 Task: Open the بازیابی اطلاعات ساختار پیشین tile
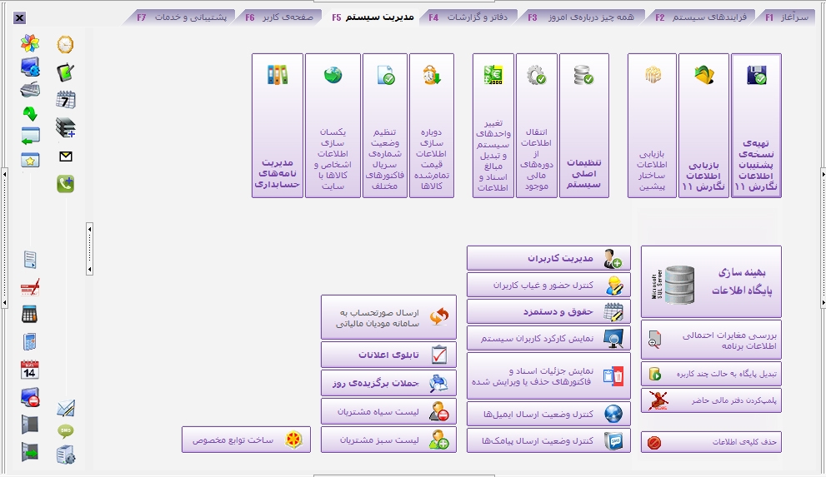(x=652, y=126)
